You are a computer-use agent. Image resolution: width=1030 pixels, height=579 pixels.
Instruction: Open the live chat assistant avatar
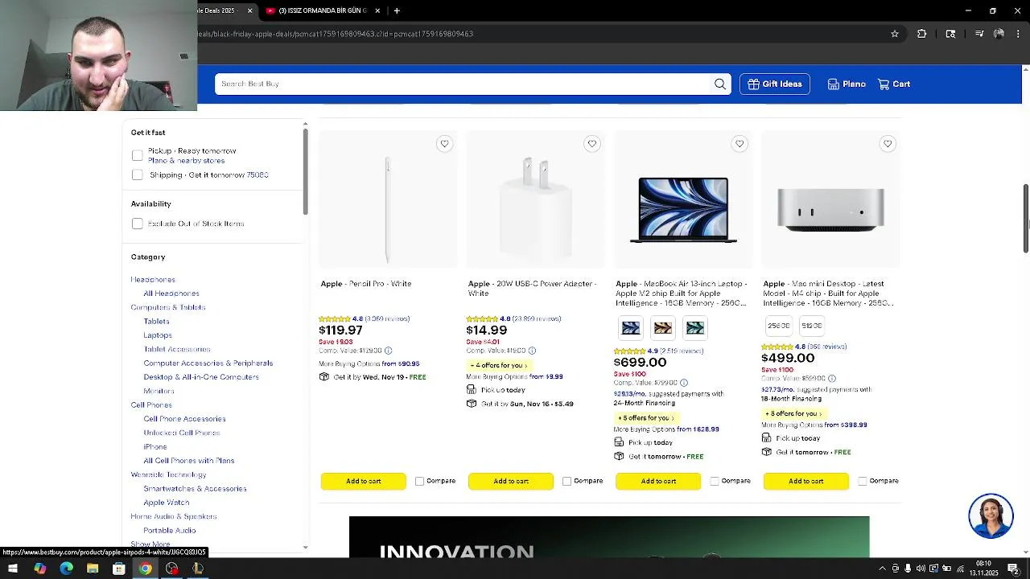click(991, 515)
